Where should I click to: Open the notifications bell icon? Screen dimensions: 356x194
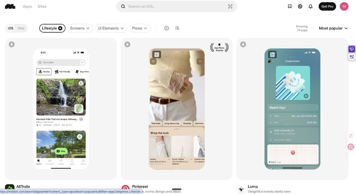tap(311, 6)
